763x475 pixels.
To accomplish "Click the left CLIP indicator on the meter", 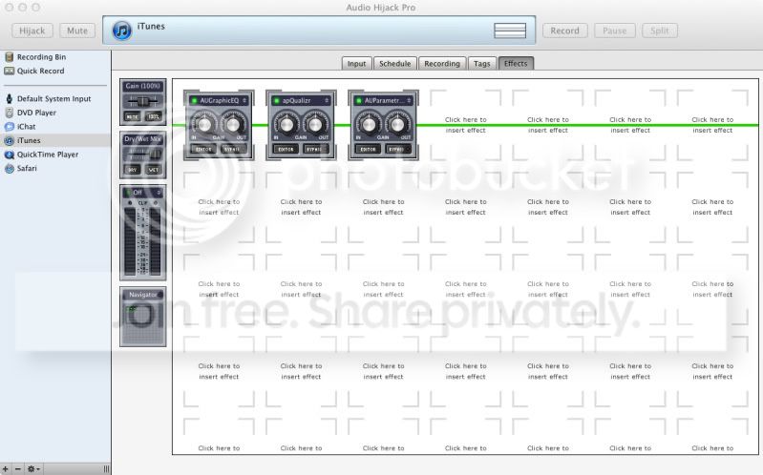I will (130, 203).
